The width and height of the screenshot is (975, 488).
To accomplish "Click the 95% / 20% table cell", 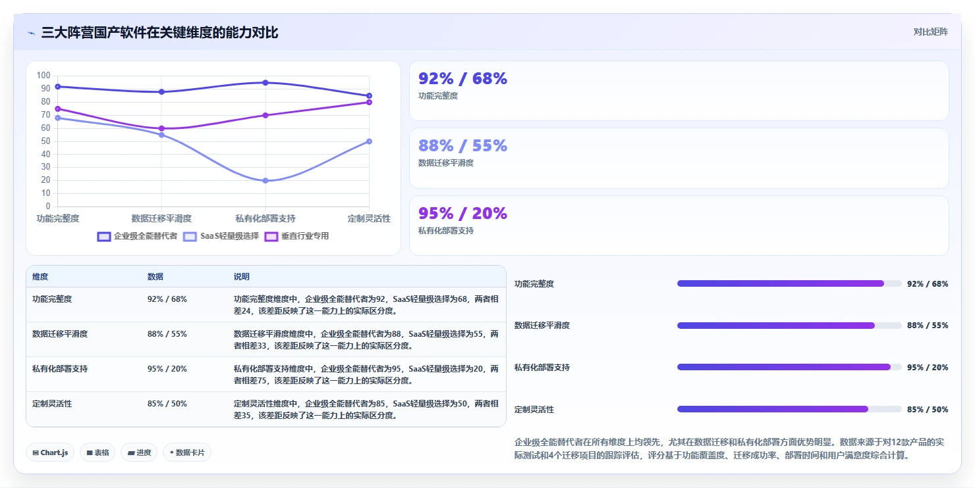I will pos(167,368).
